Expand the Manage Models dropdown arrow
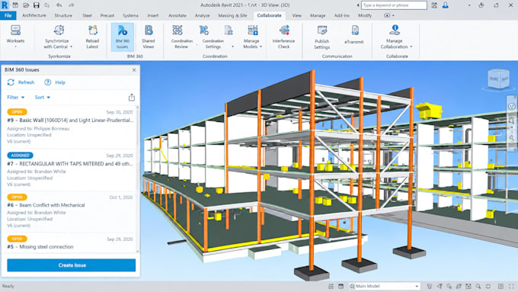 [x=261, y=47]
